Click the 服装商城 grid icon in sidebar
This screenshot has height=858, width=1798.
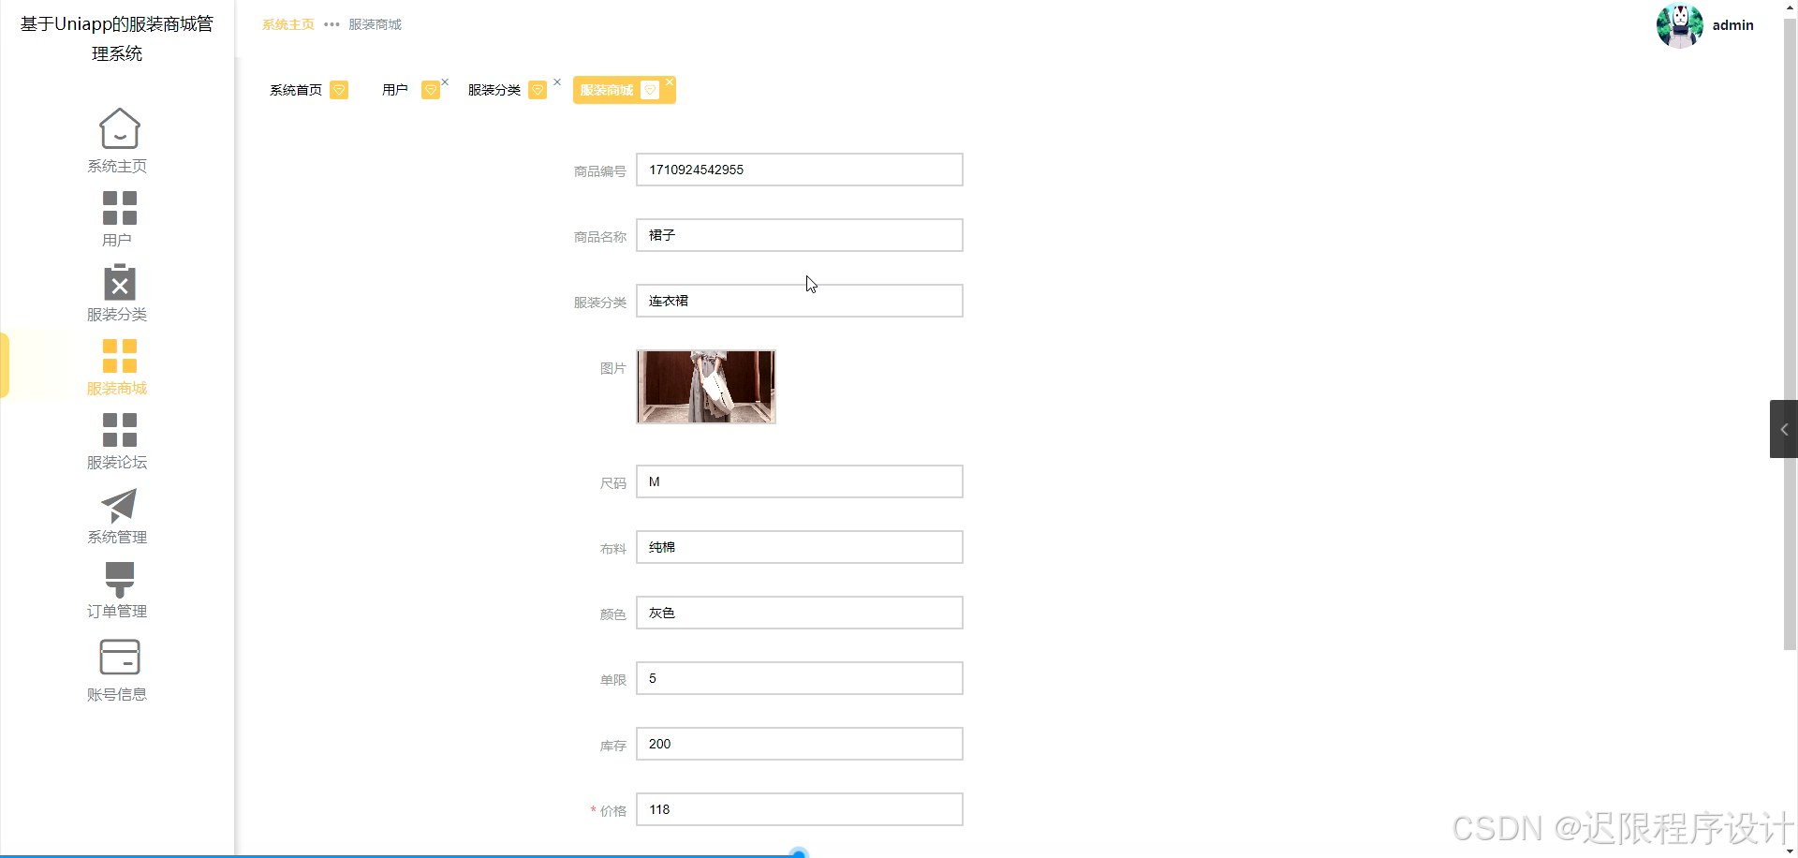pos(117,353)
